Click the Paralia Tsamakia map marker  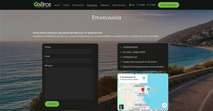tap(149, 89)
